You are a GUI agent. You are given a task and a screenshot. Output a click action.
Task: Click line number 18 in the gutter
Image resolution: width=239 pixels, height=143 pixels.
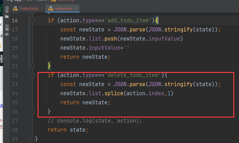tap(15, 39)
